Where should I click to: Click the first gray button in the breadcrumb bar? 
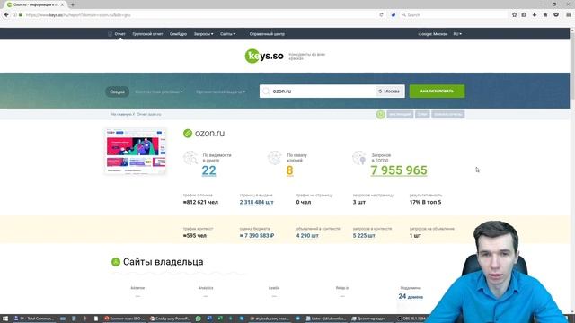[400, 114]
